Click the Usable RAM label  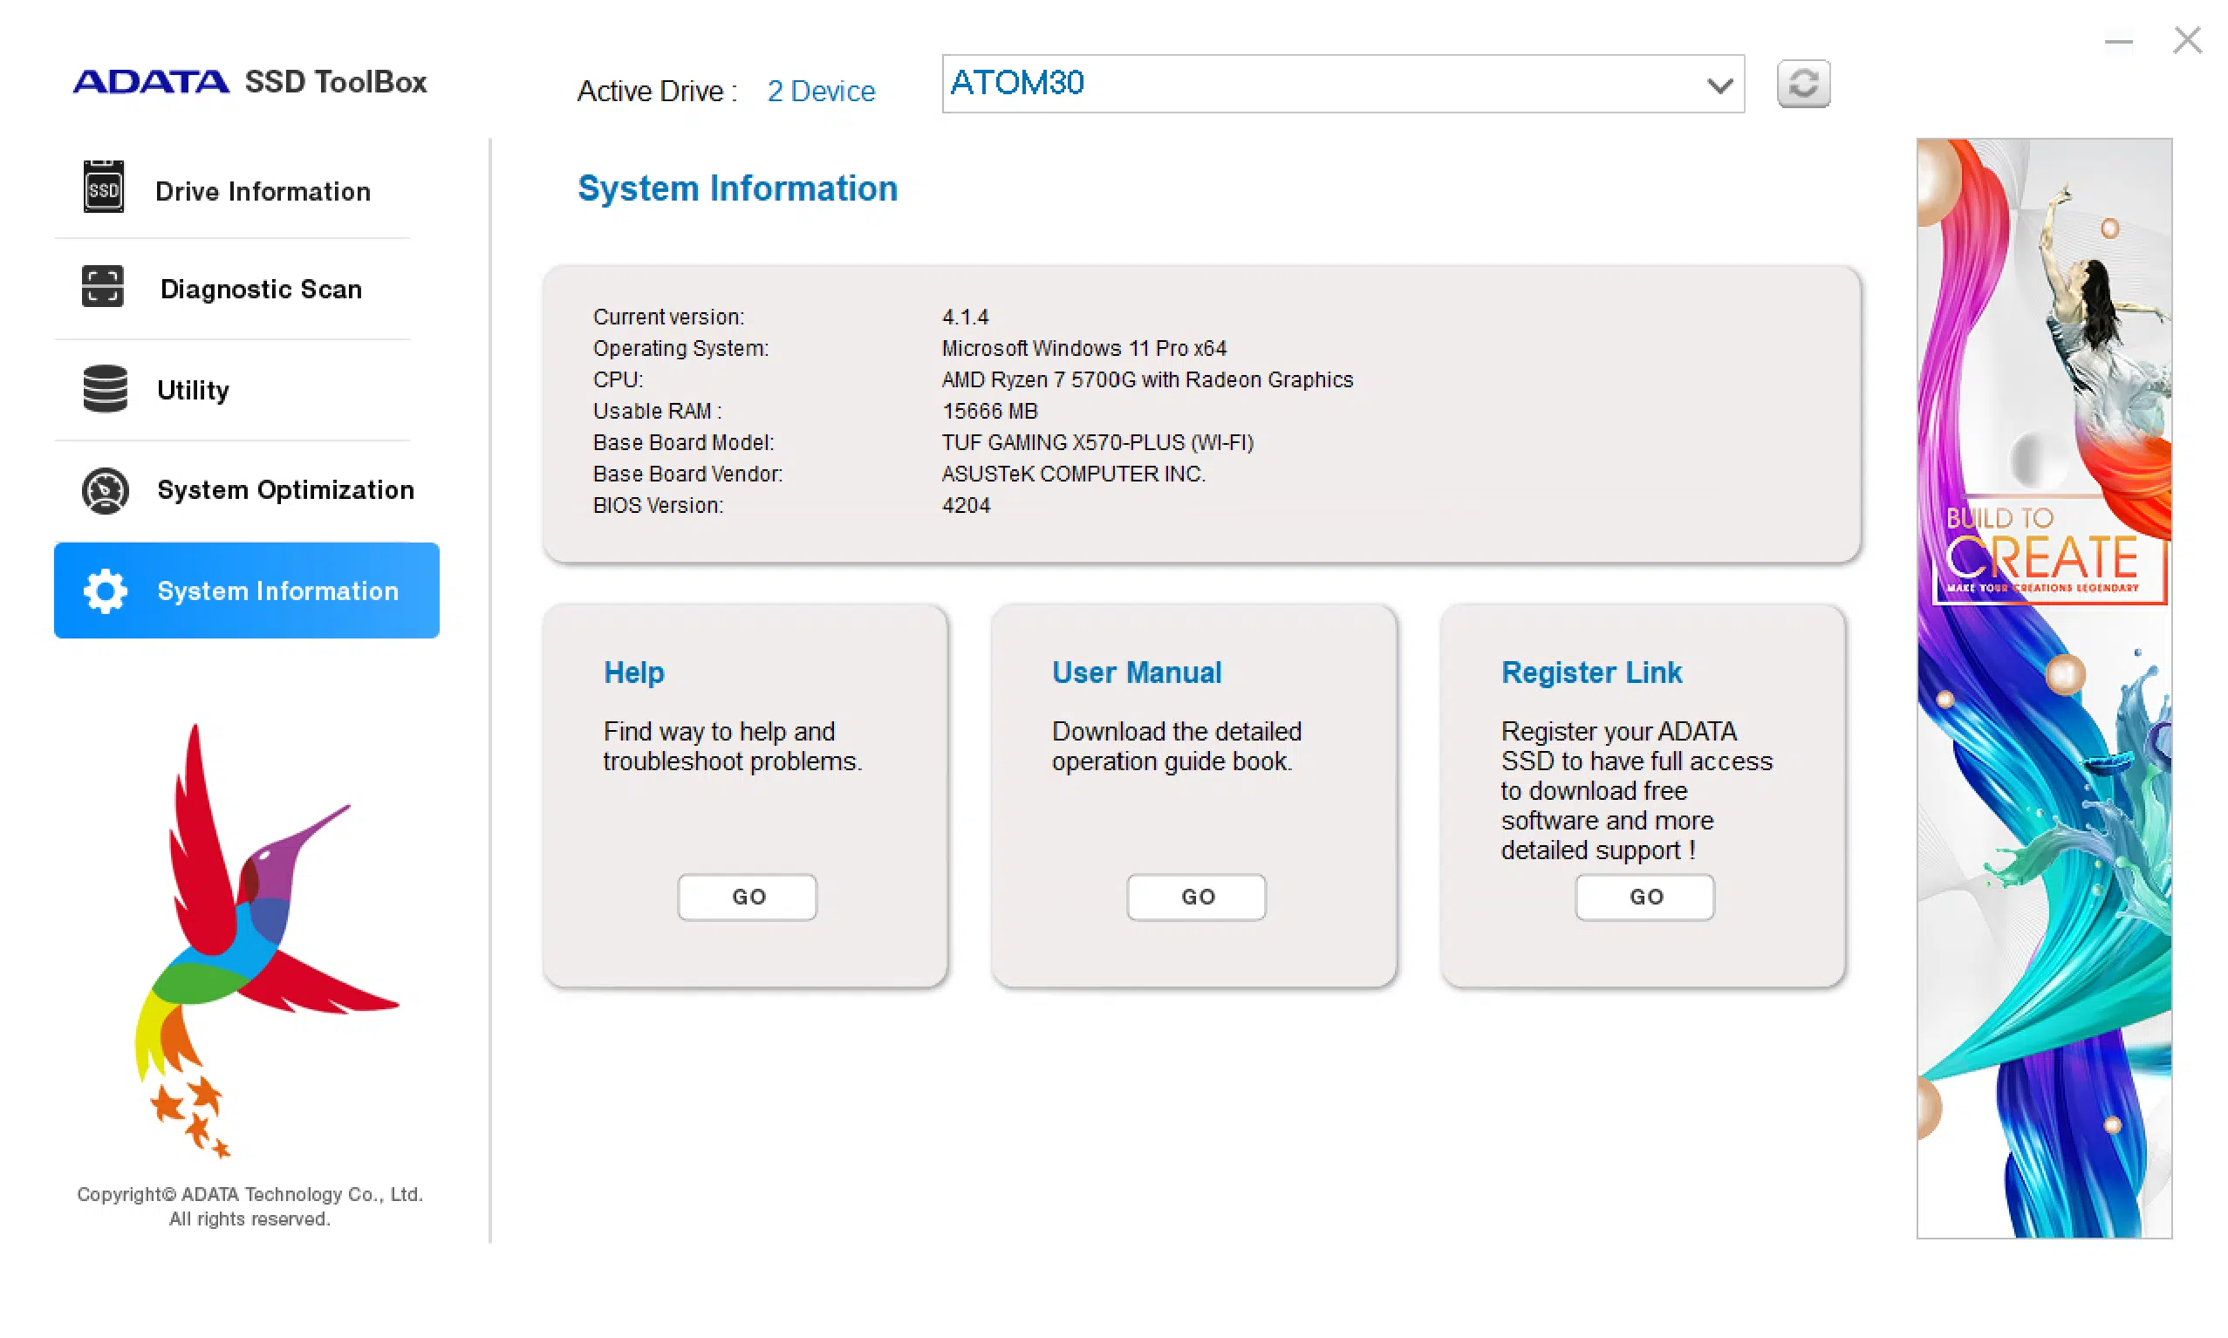[657, 411]
